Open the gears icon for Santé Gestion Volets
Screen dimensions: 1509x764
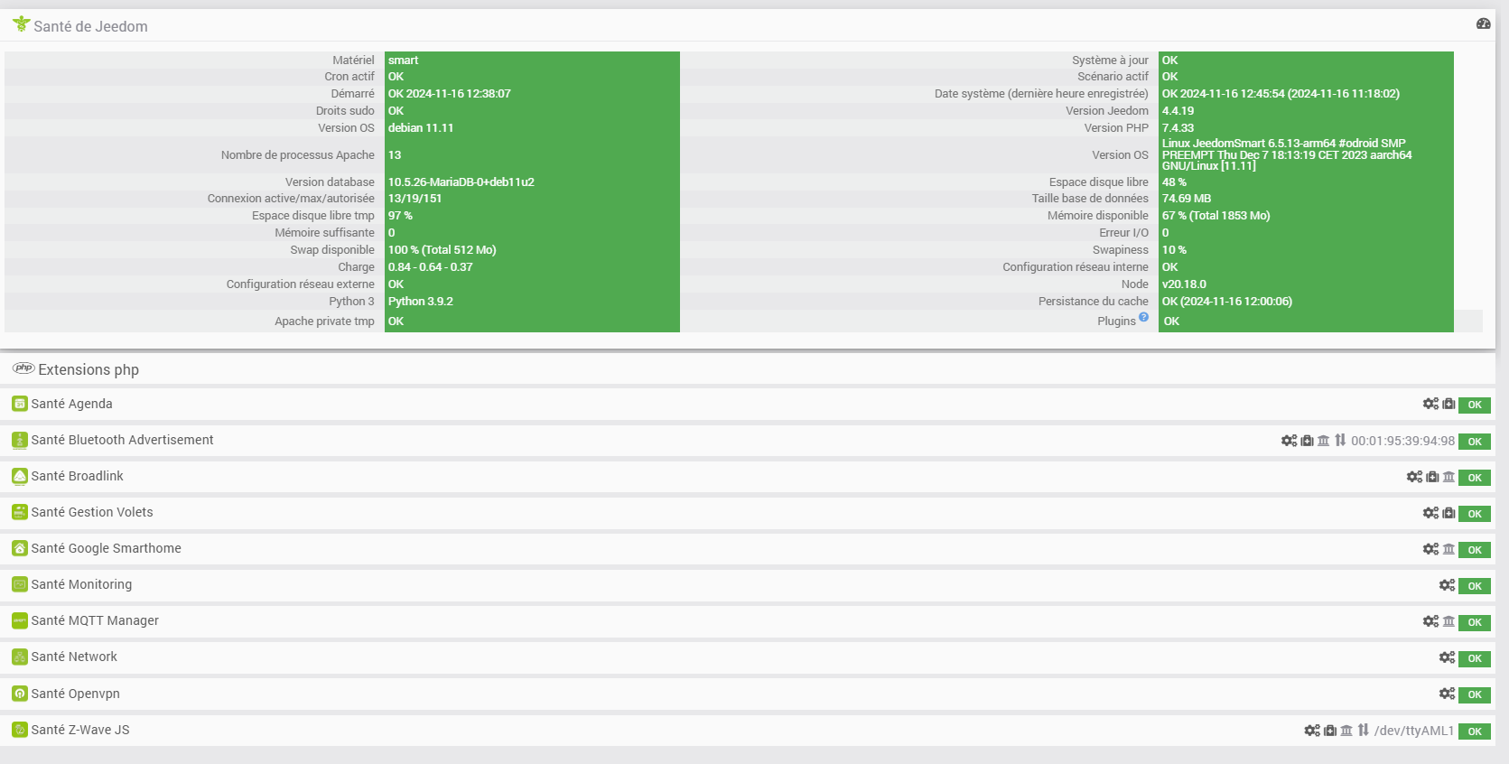click(1430, 512)
